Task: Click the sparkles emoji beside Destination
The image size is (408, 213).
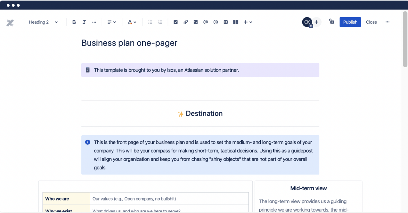Action: click(181, 114)
